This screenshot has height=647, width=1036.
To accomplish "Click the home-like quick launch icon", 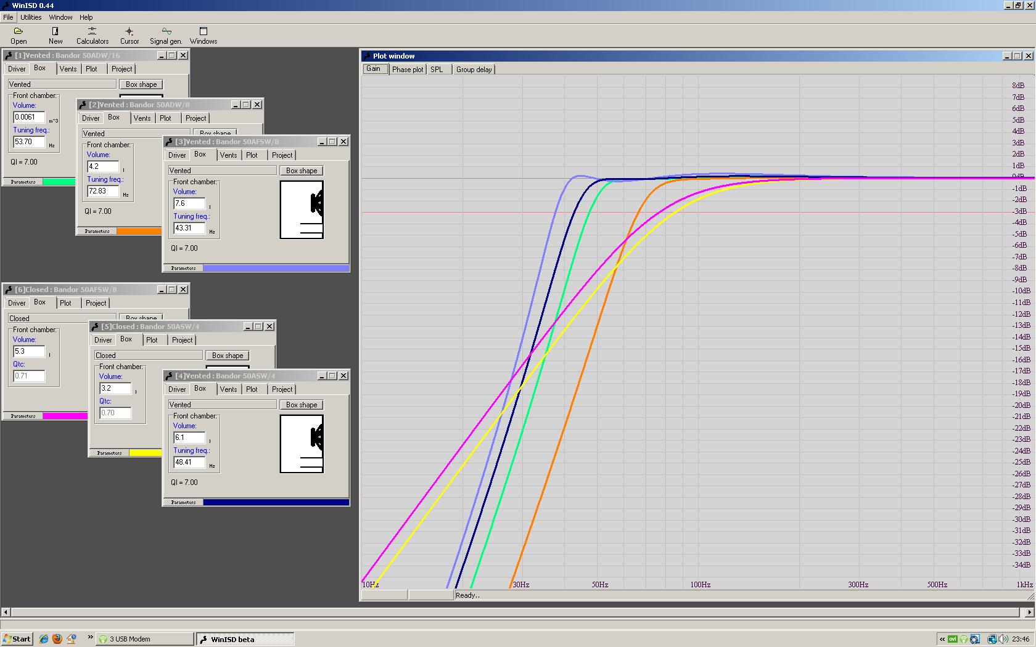I will (72, 639).
